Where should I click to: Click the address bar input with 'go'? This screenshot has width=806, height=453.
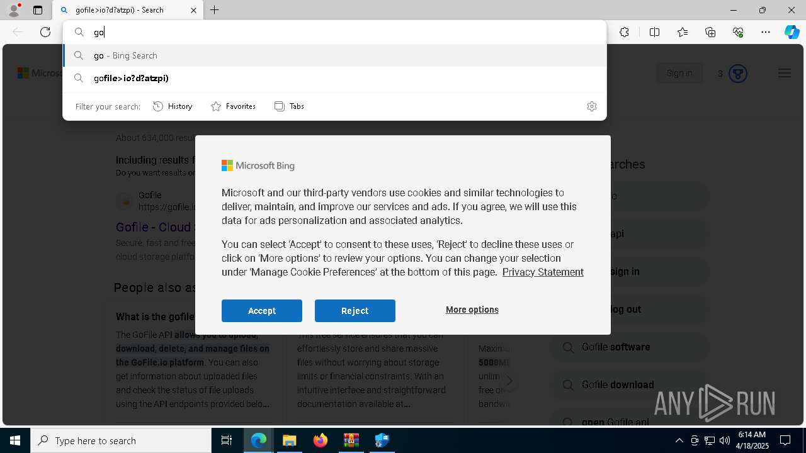pos(334,32)
